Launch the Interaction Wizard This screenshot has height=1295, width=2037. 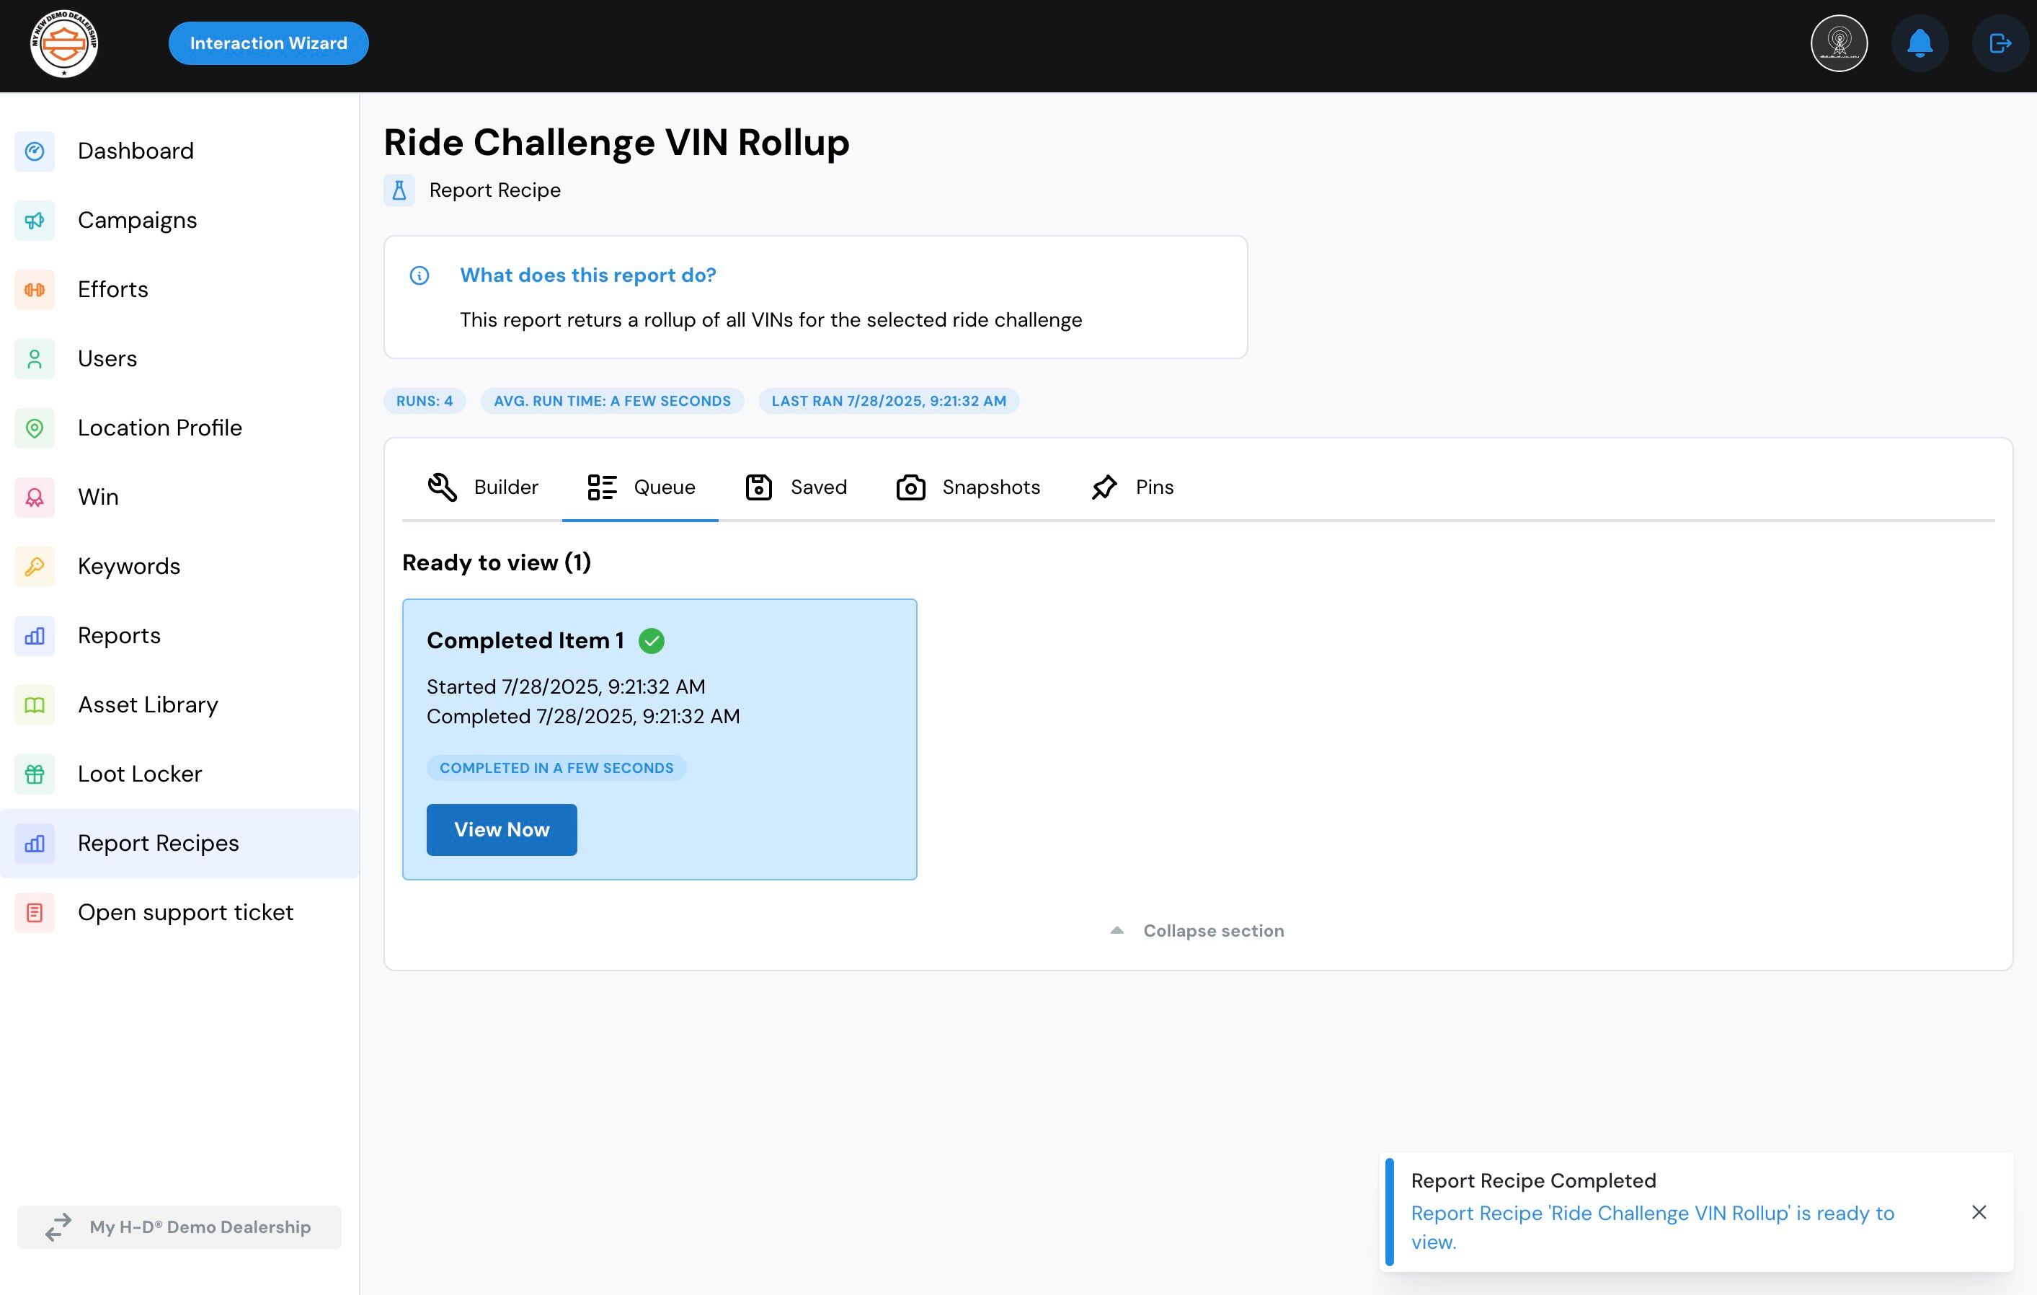point(268,43)
